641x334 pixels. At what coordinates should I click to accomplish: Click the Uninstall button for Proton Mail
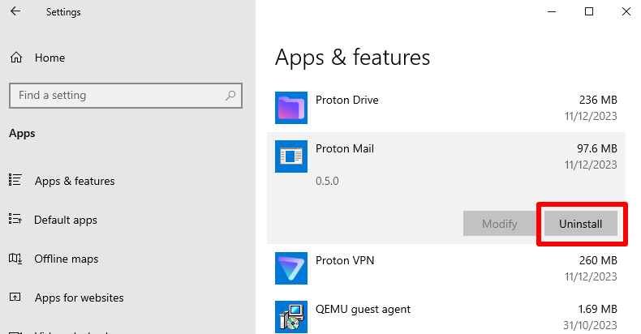[x=580, y=224]
